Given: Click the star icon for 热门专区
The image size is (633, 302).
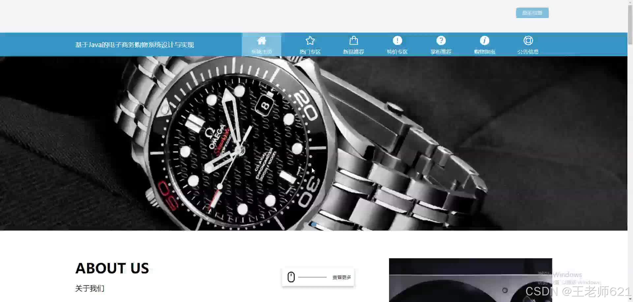Looking at the screenshot, I should [310, 40].
